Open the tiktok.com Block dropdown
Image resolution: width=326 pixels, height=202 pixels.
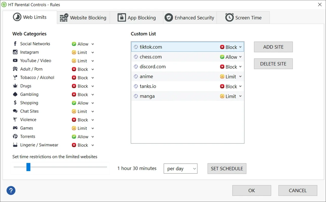pyautogui.click(x=240, y=47)
